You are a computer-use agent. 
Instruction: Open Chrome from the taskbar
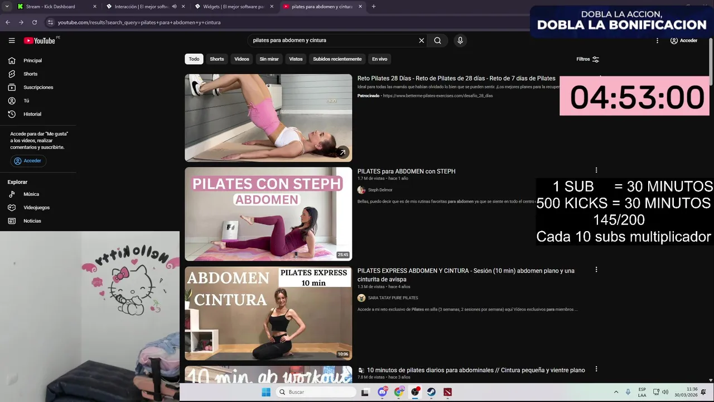(x=398, y=392)
